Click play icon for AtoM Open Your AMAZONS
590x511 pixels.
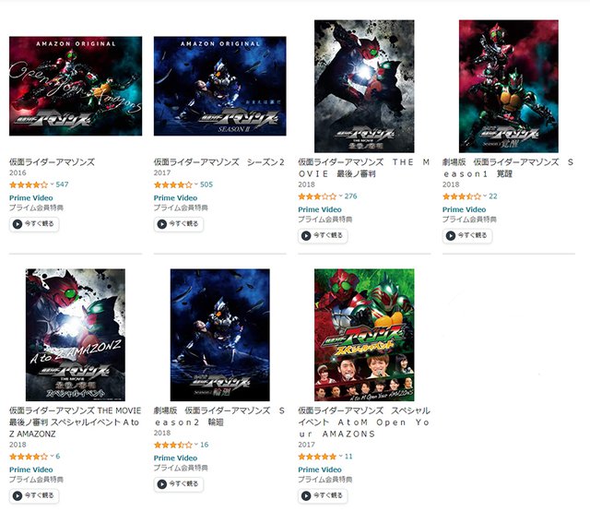pyautogui.click(x=306, y=496)
